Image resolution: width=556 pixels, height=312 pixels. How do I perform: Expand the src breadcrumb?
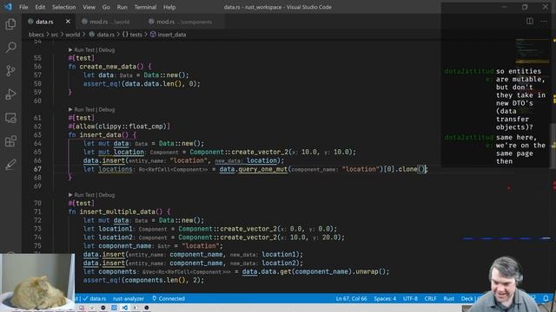(55, 35)
